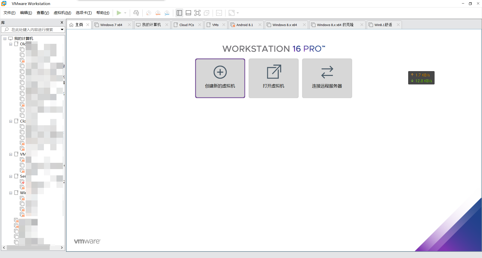Open the snapshot manager wrench icon
The image size is (482, 258).
click(x=167, y=13)
